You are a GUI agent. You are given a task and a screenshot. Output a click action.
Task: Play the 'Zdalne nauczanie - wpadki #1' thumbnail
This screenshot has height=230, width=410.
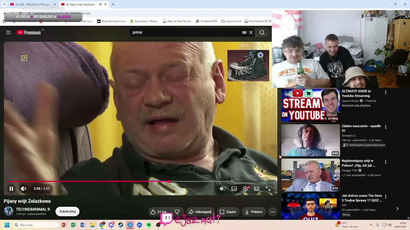coord(310,140)
